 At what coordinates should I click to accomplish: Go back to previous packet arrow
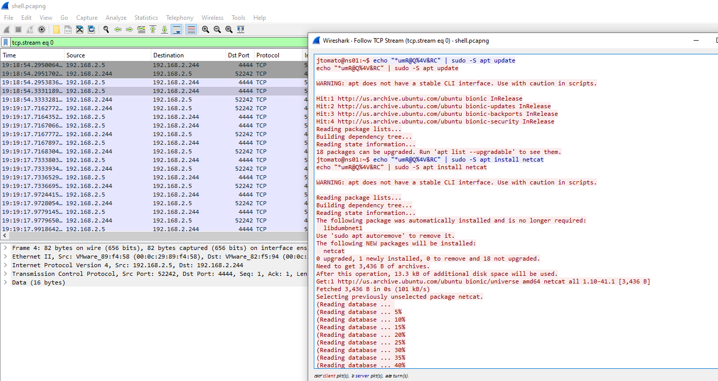pos(118,29)
